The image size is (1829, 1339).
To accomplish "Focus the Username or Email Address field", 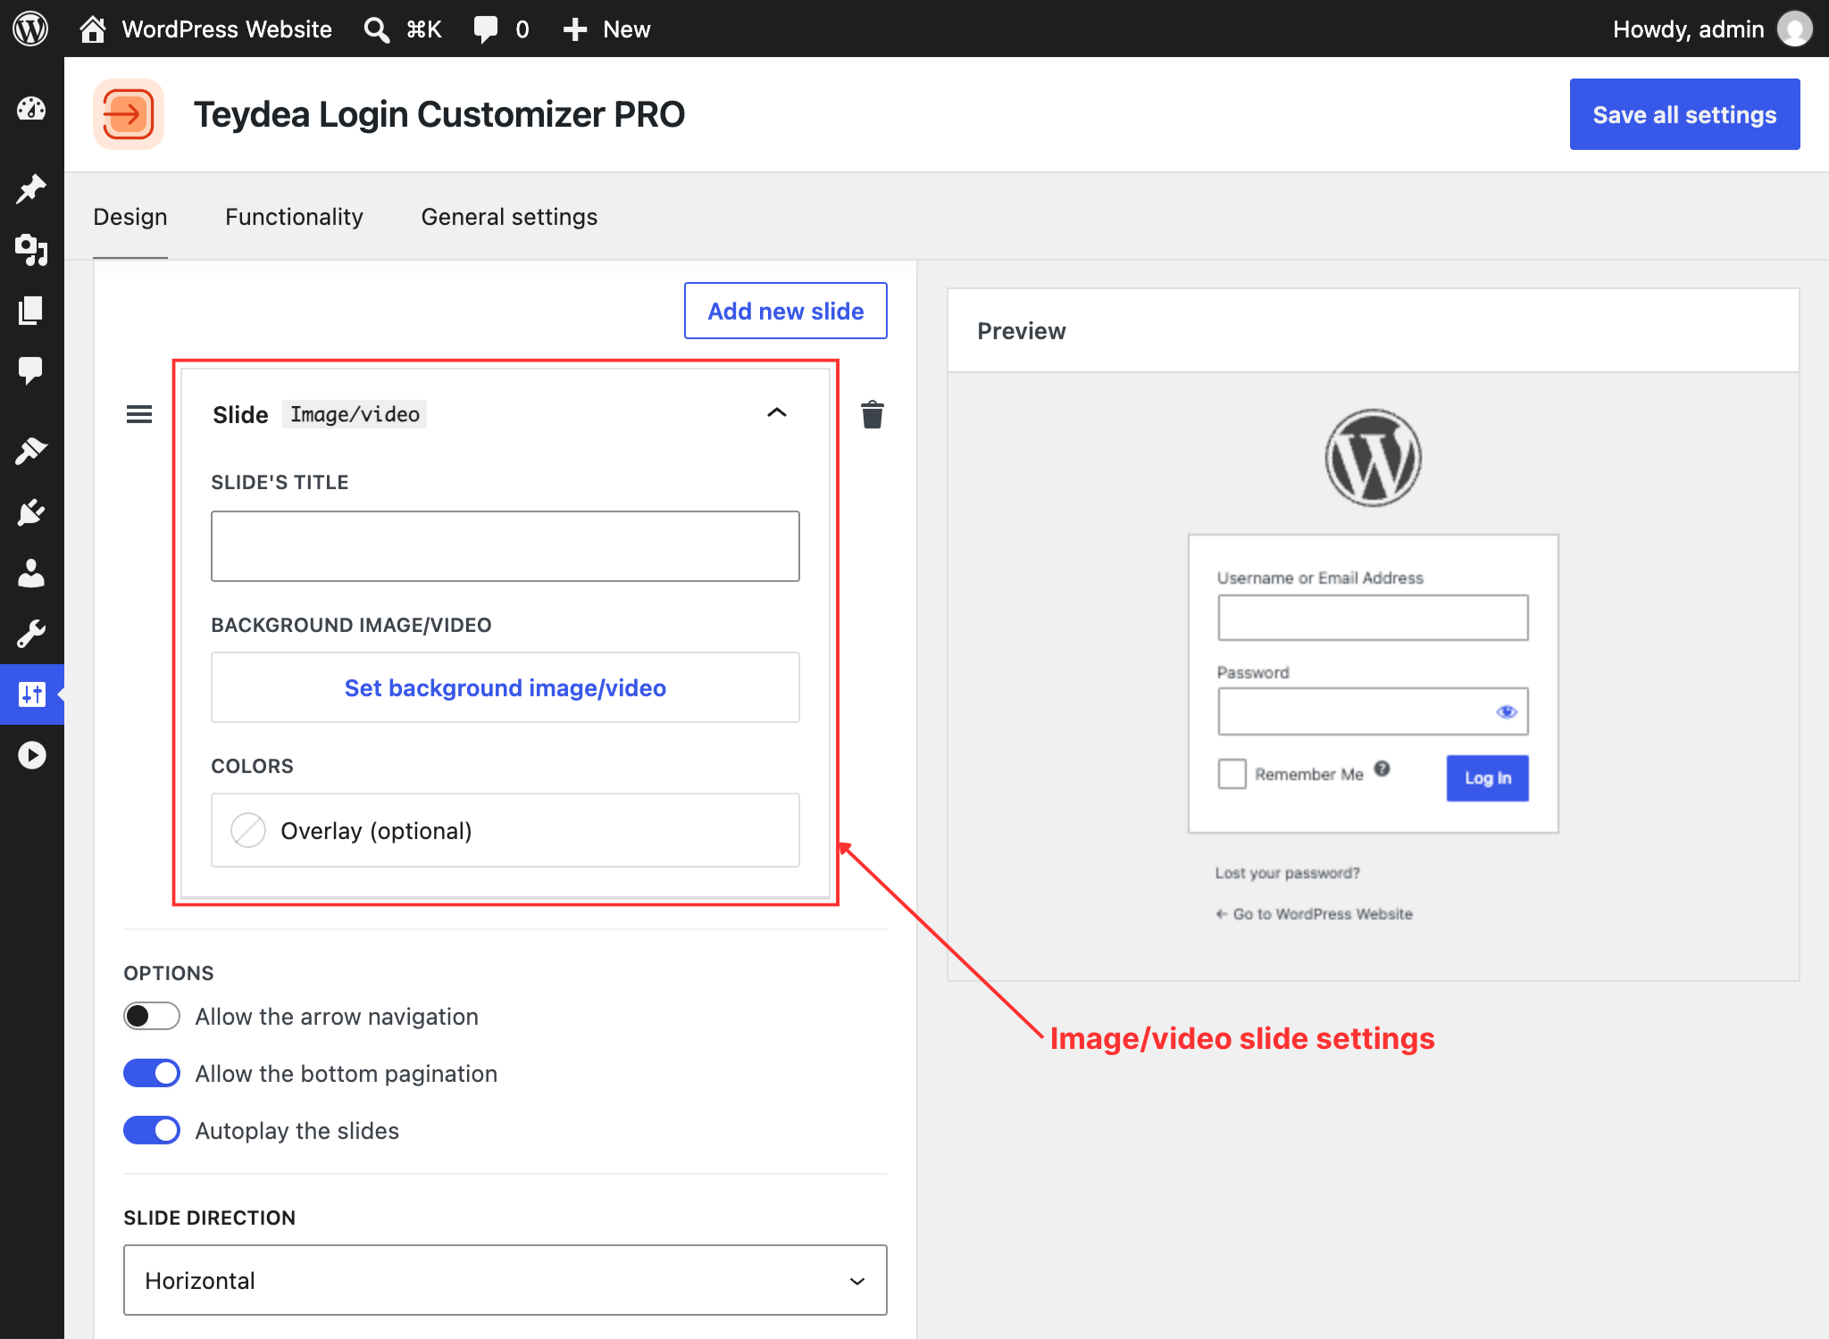I will (1373, 618).
